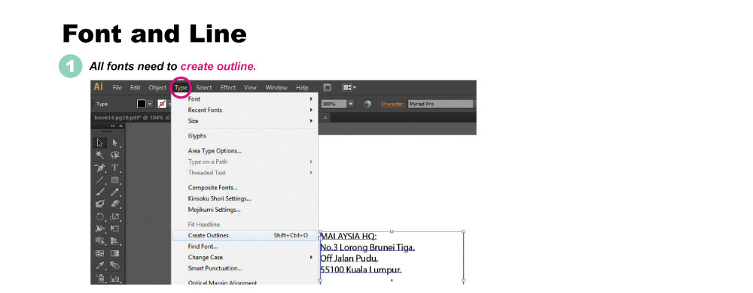Open the 100% opacity dropdown arrow
This screenshot has width=753, height=293.
pyautogui.click(x=351, y=104)
